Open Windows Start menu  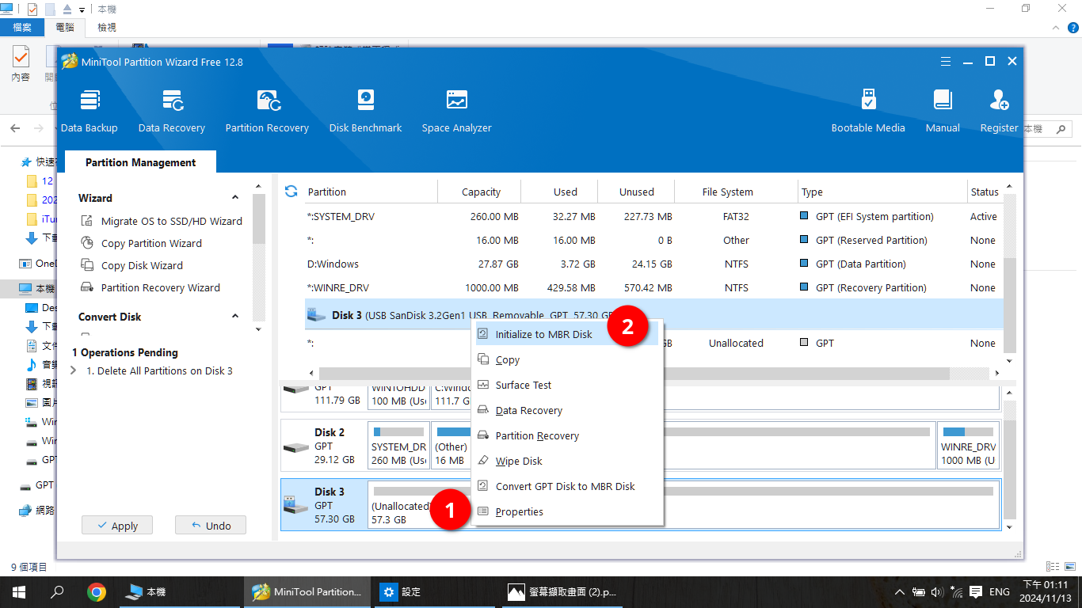tap(19, 591)
